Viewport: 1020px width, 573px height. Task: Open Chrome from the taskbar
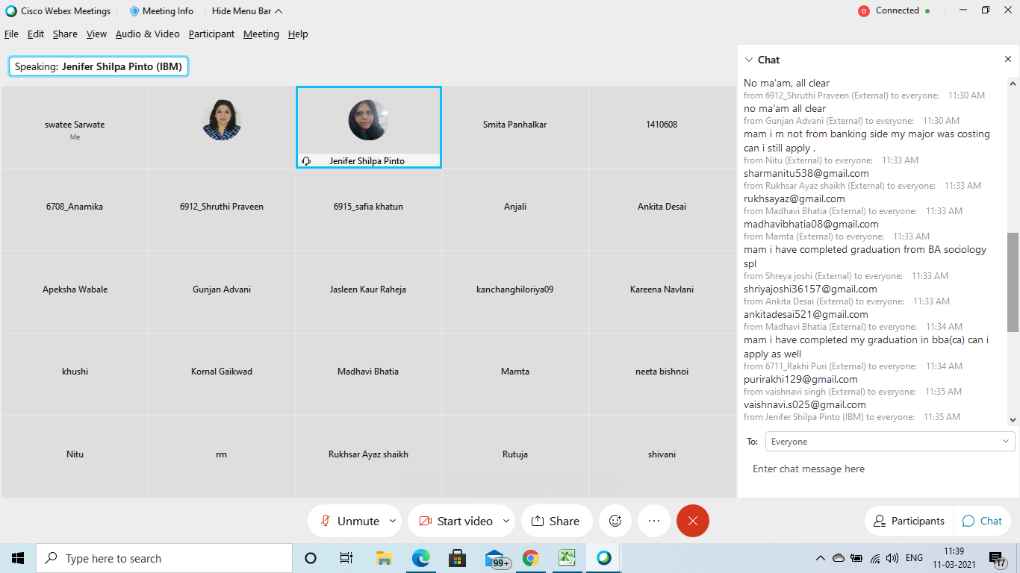531,558
